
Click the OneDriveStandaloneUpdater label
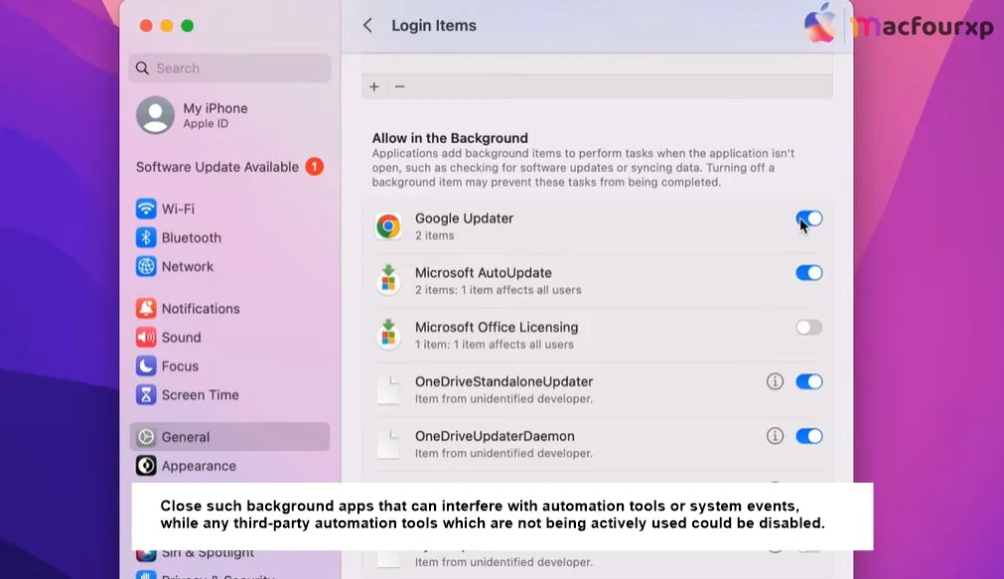pyautogui.click(x=503, y=381)
